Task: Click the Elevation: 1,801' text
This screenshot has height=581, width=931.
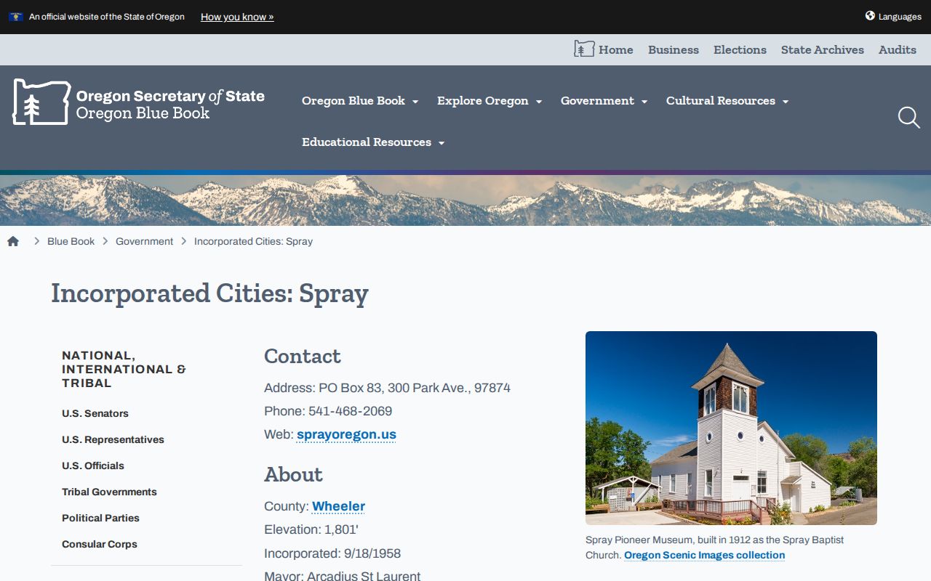Action: (x=311, y=529)
